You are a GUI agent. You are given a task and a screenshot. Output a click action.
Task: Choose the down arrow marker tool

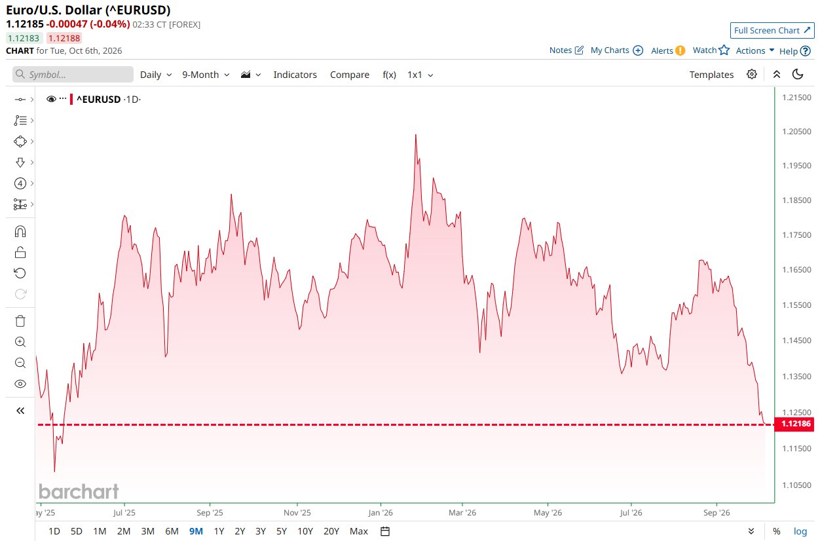(20, 162)
